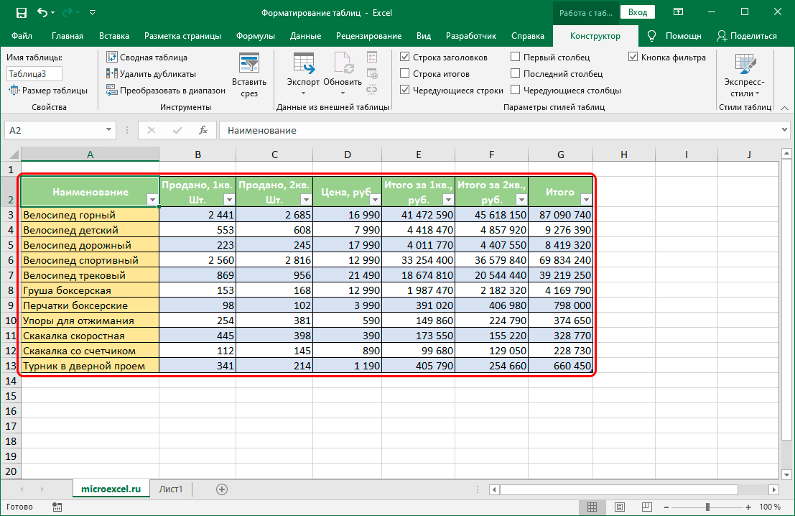Viewport: 795px width, 516px height.
Task: Click the insert function fx icon
Action: tap(203, 130)
